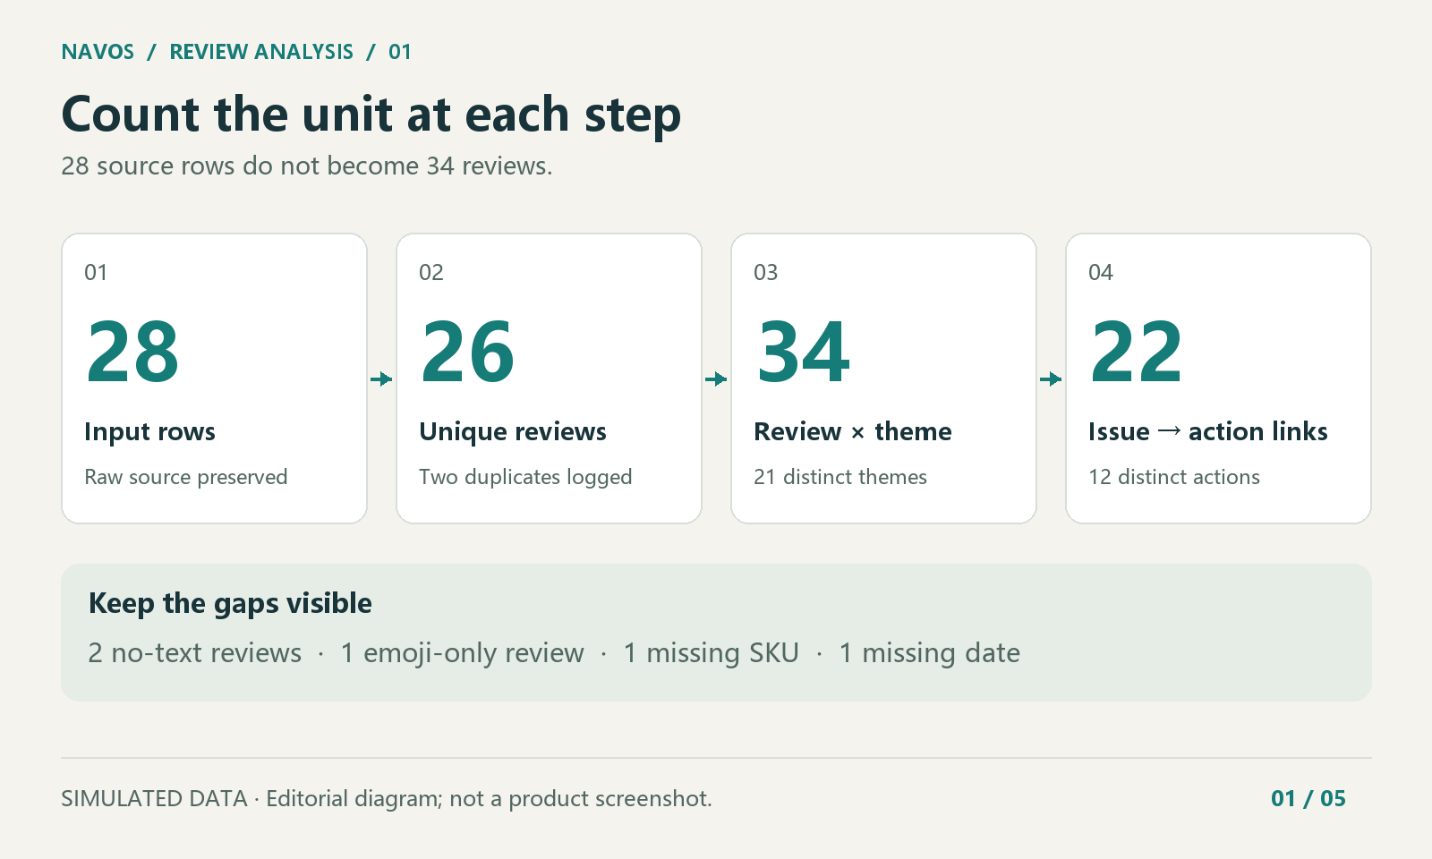Click the page indicator 01 / 05

click(x=1308, y=798)
